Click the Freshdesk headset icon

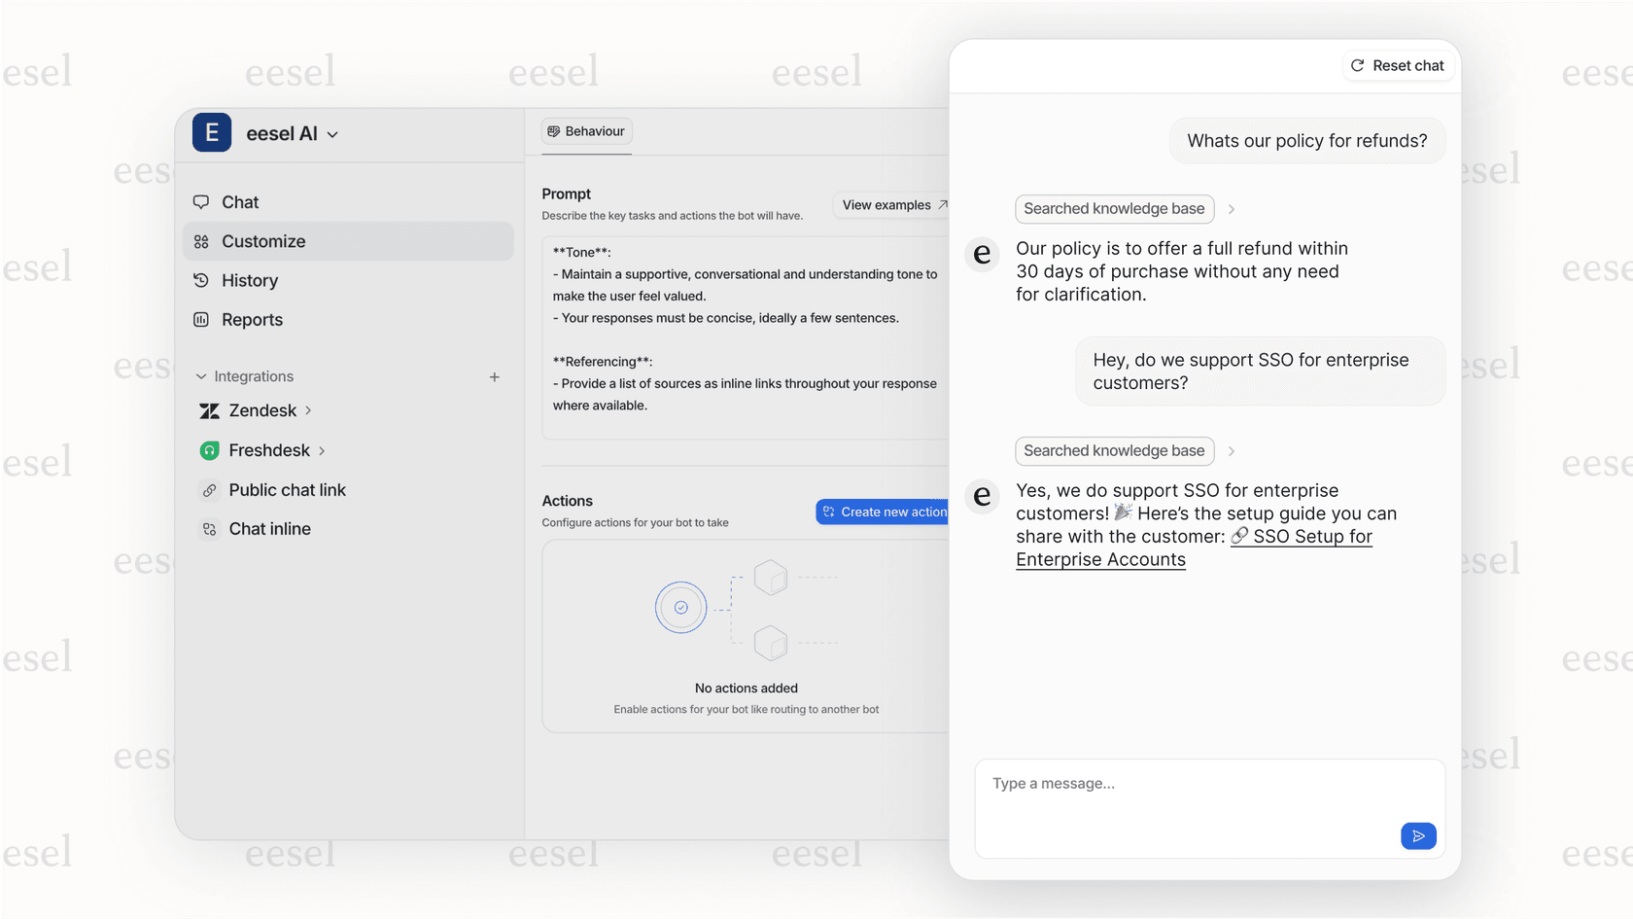pos(210,450)
